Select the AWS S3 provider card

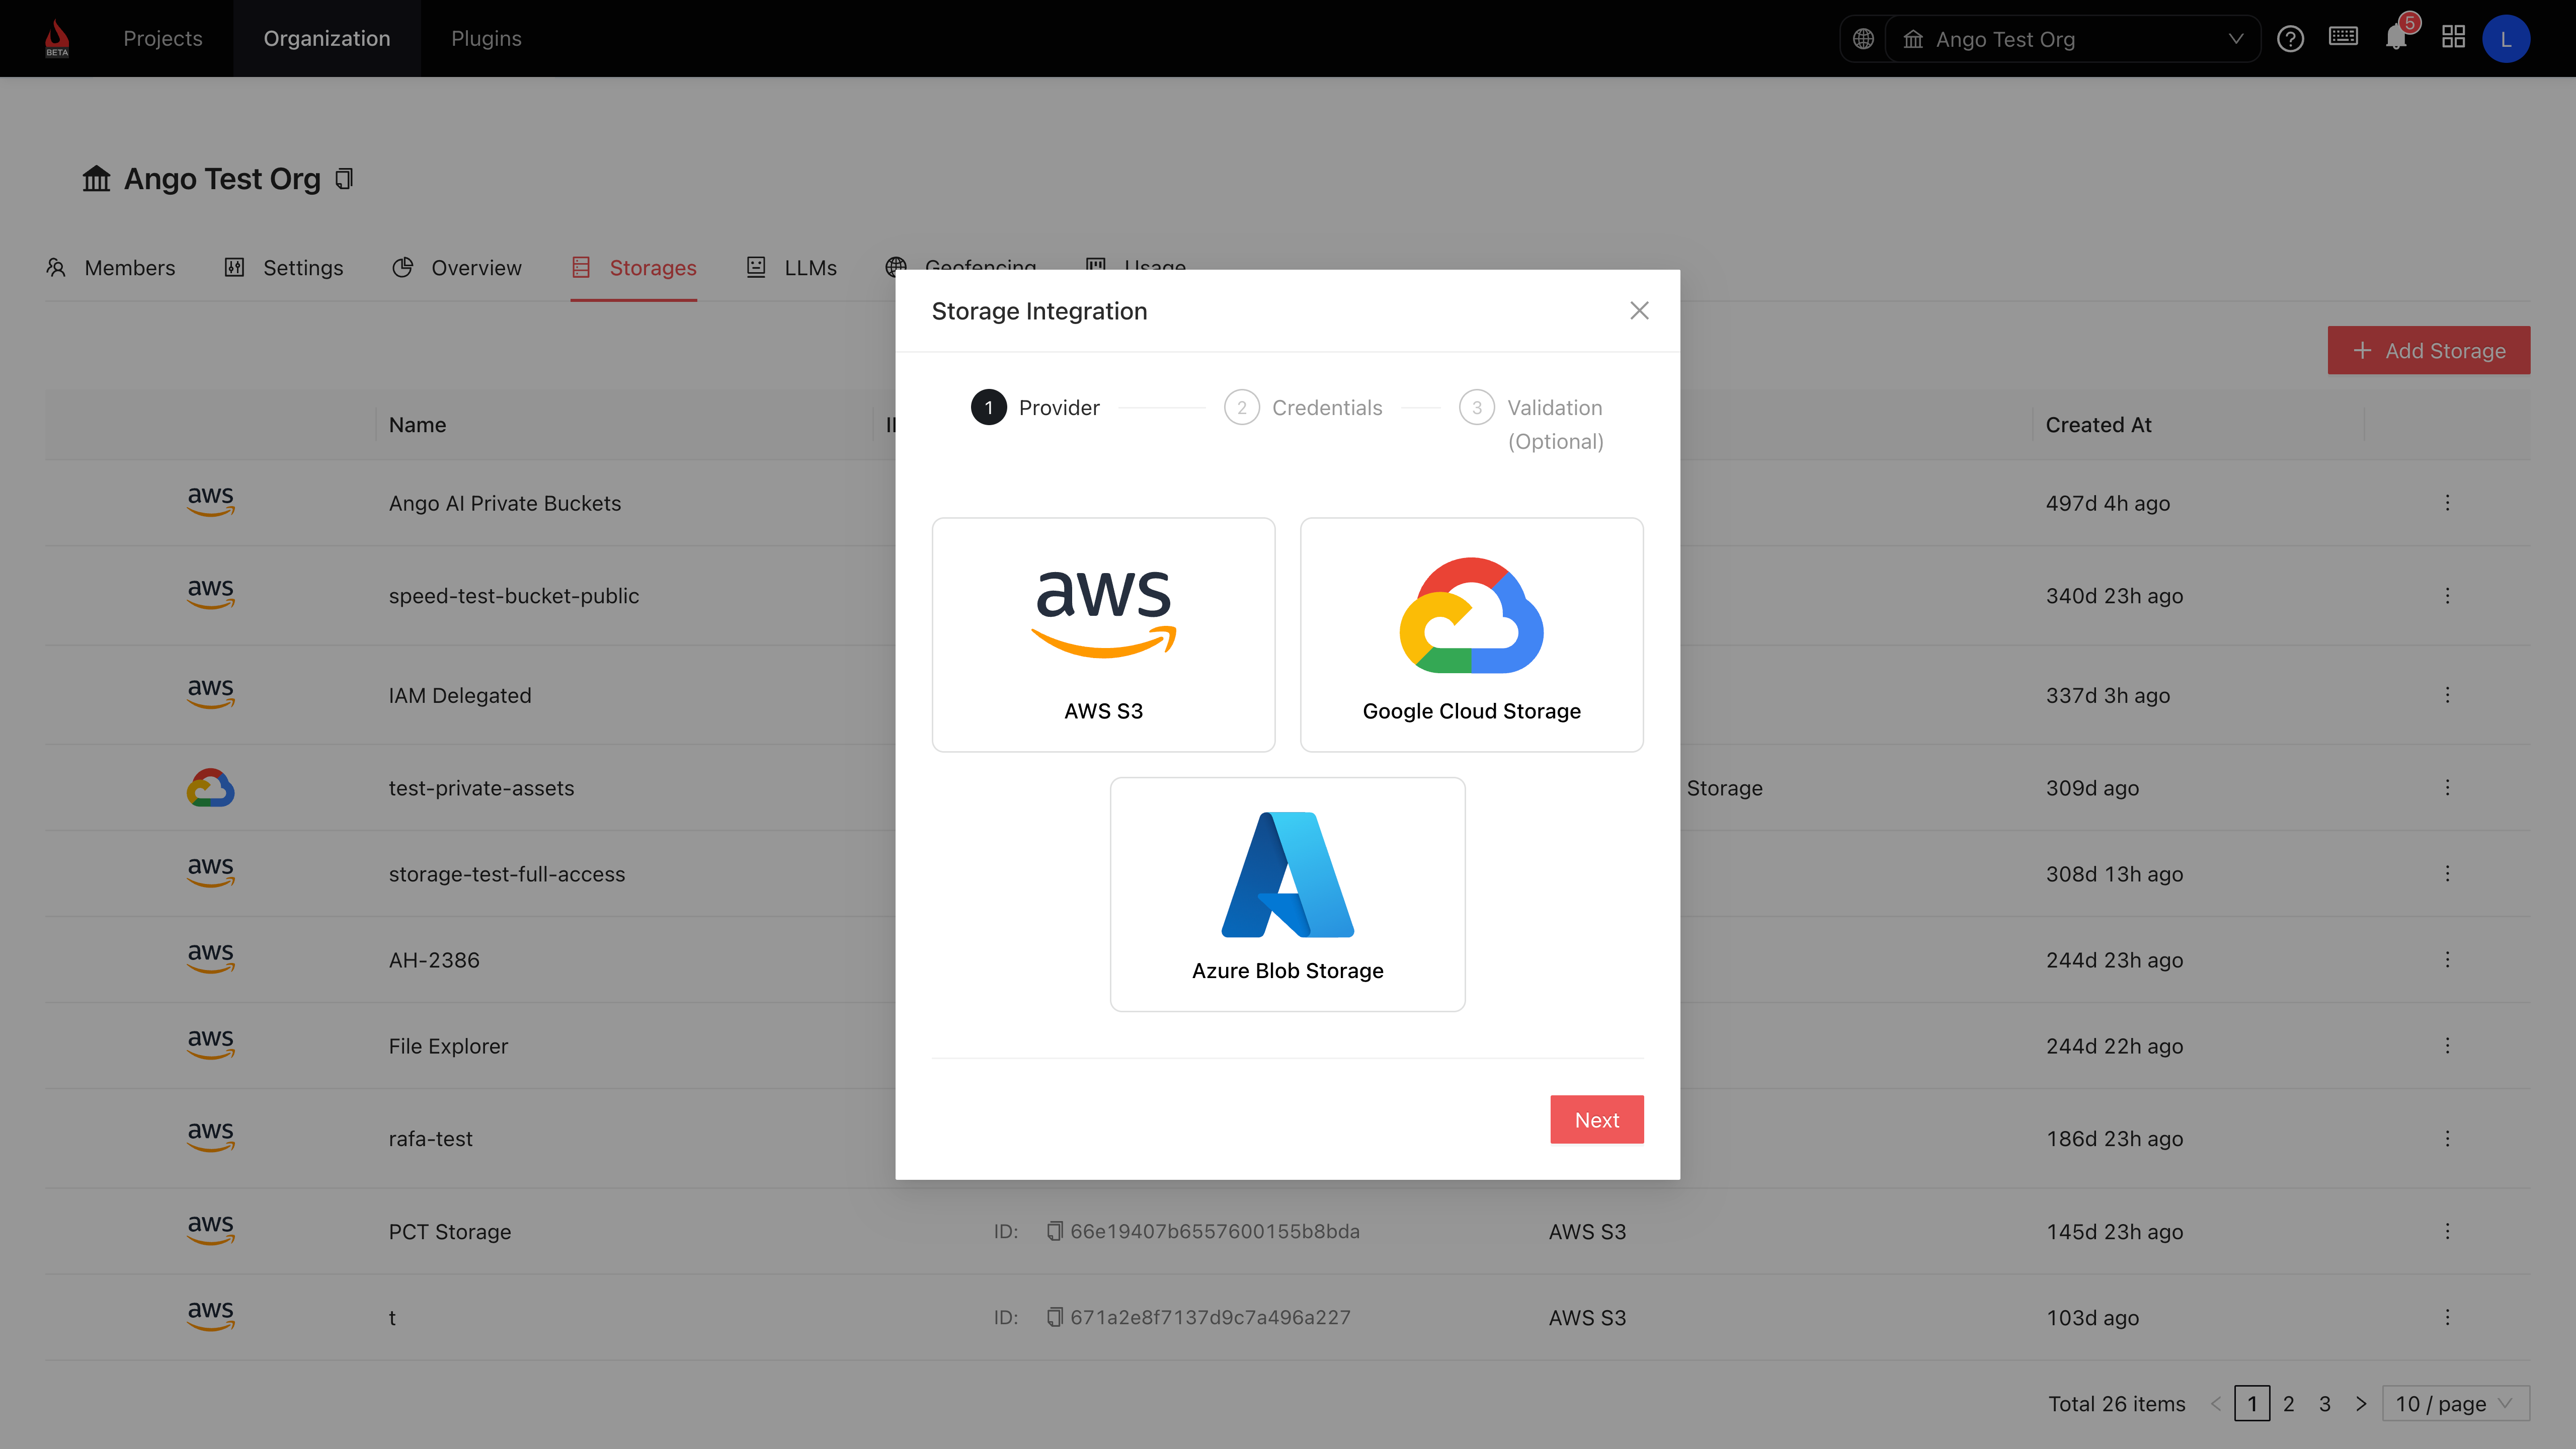tap(1103, 635)
